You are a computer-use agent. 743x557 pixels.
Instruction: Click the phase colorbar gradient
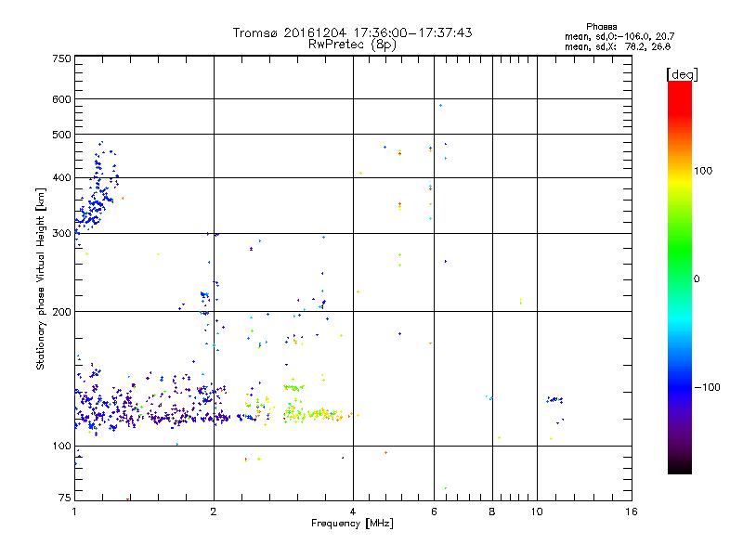[680, 277]
